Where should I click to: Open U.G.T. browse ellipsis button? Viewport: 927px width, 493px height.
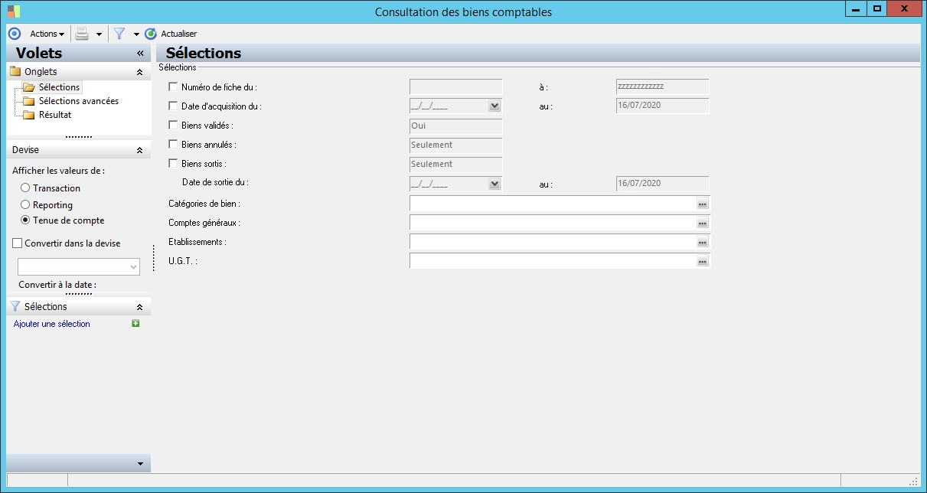click(x=703, y=262)
